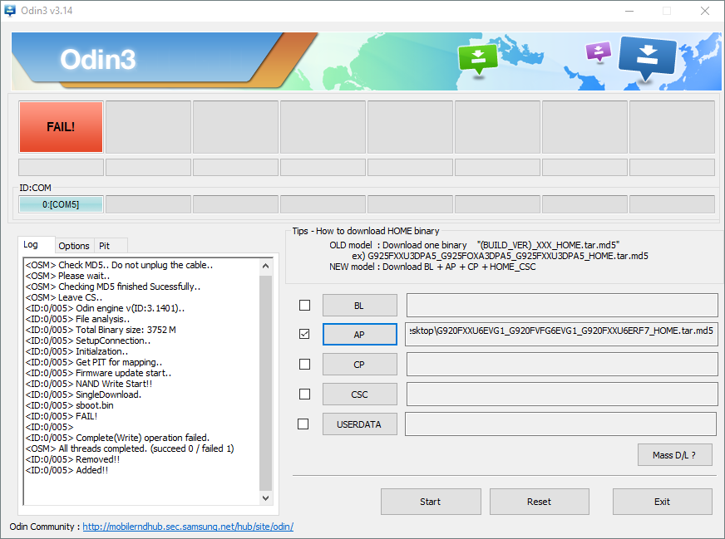This screenshot has width=725, height=539.
Task: Enable the CSC checkbox
Action: pos(304,394)
